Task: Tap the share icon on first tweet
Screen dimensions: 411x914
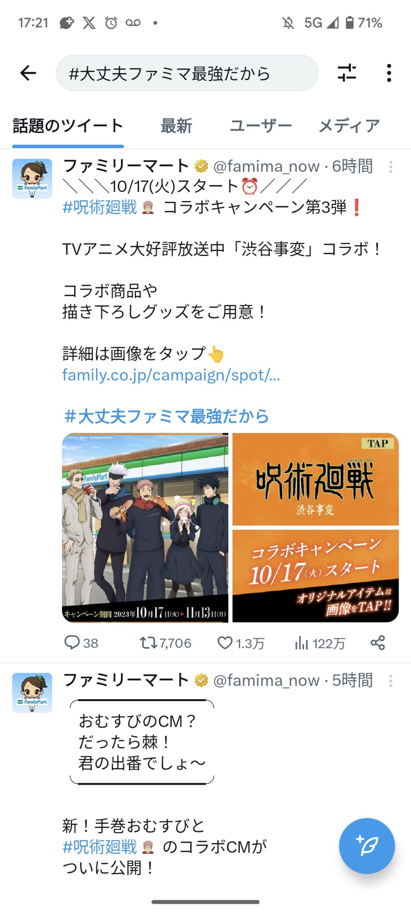Action: tap(378, 643)
